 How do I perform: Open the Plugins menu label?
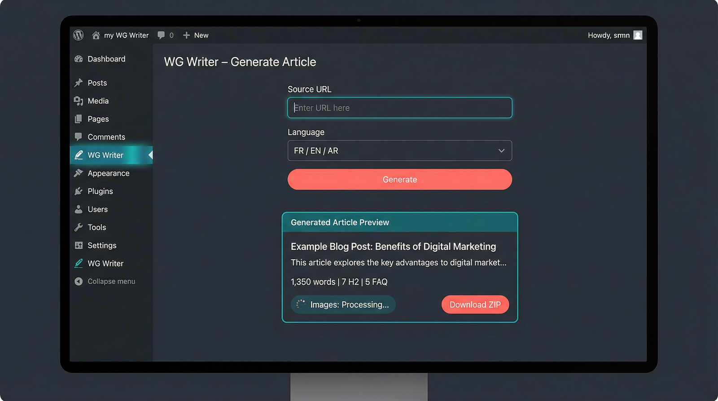pos(100,191)
